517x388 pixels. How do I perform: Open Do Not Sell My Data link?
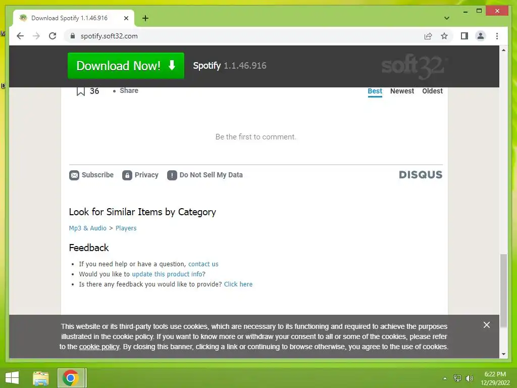pyautogui.click(x=211, y=175)
